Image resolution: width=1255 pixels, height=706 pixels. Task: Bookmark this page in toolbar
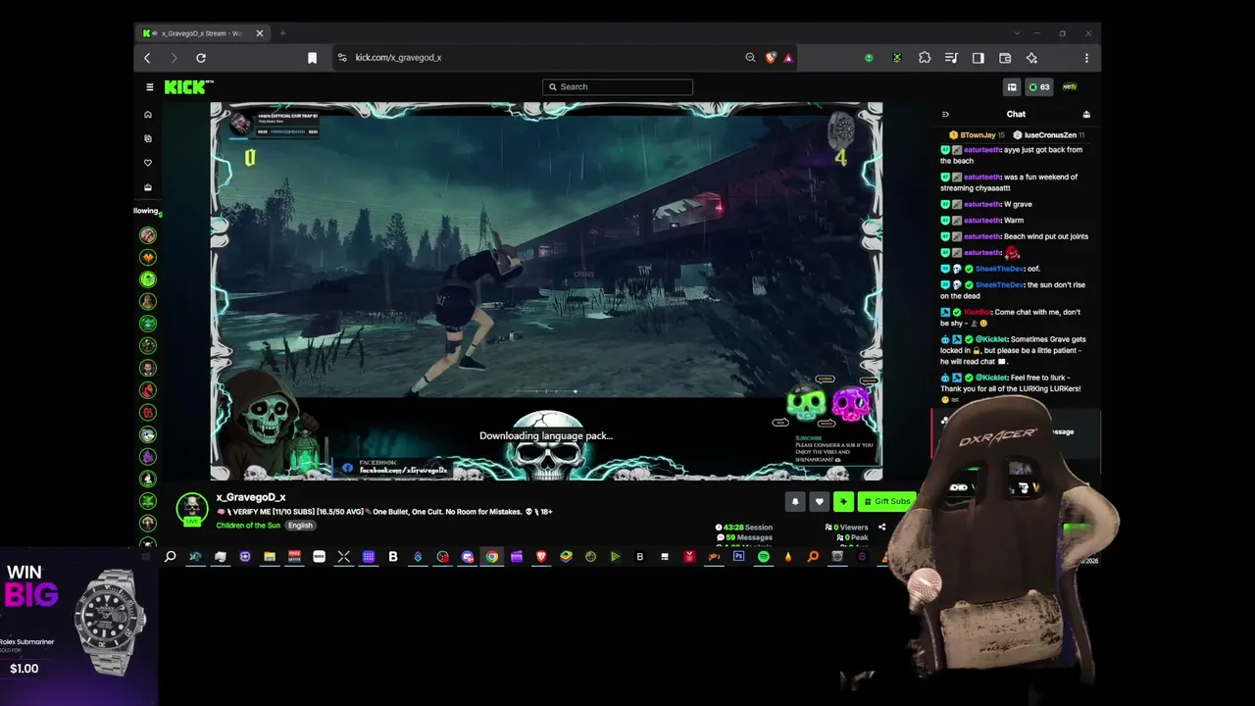312,58
